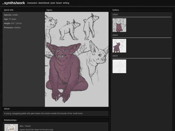Screen dimensions: 175x131
Task: Click Miru's portrait thumbnail in Relationships
Action: pyautogui.click(x=11, y=127)
